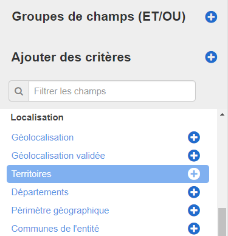
Task: Add Géolocalisation criterion with plus icon
Action: 194,137
